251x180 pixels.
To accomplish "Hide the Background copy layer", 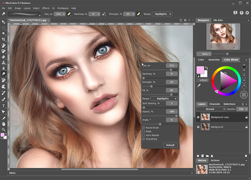I will 198,117.
